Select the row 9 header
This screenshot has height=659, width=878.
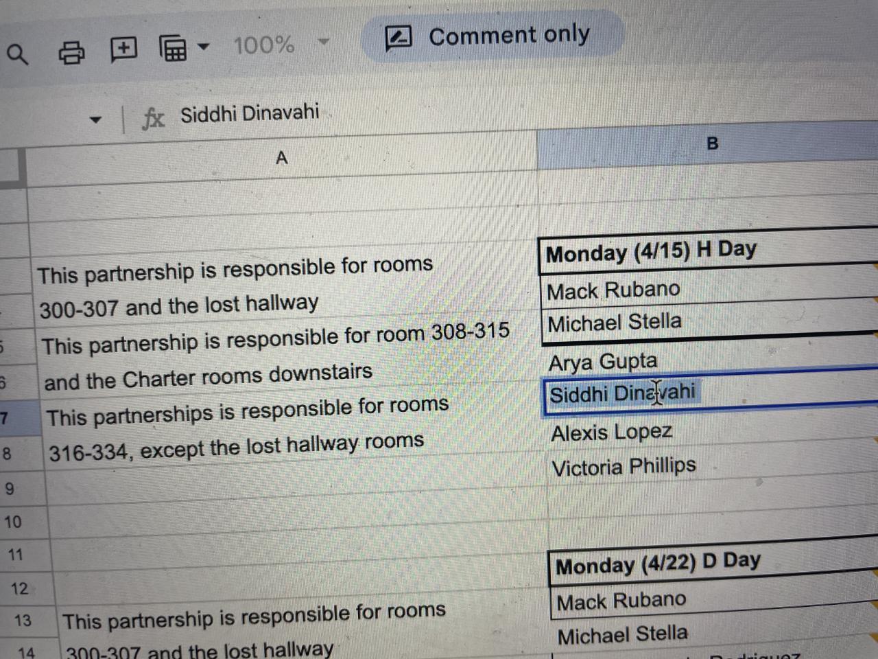click(x=10, y=489)
